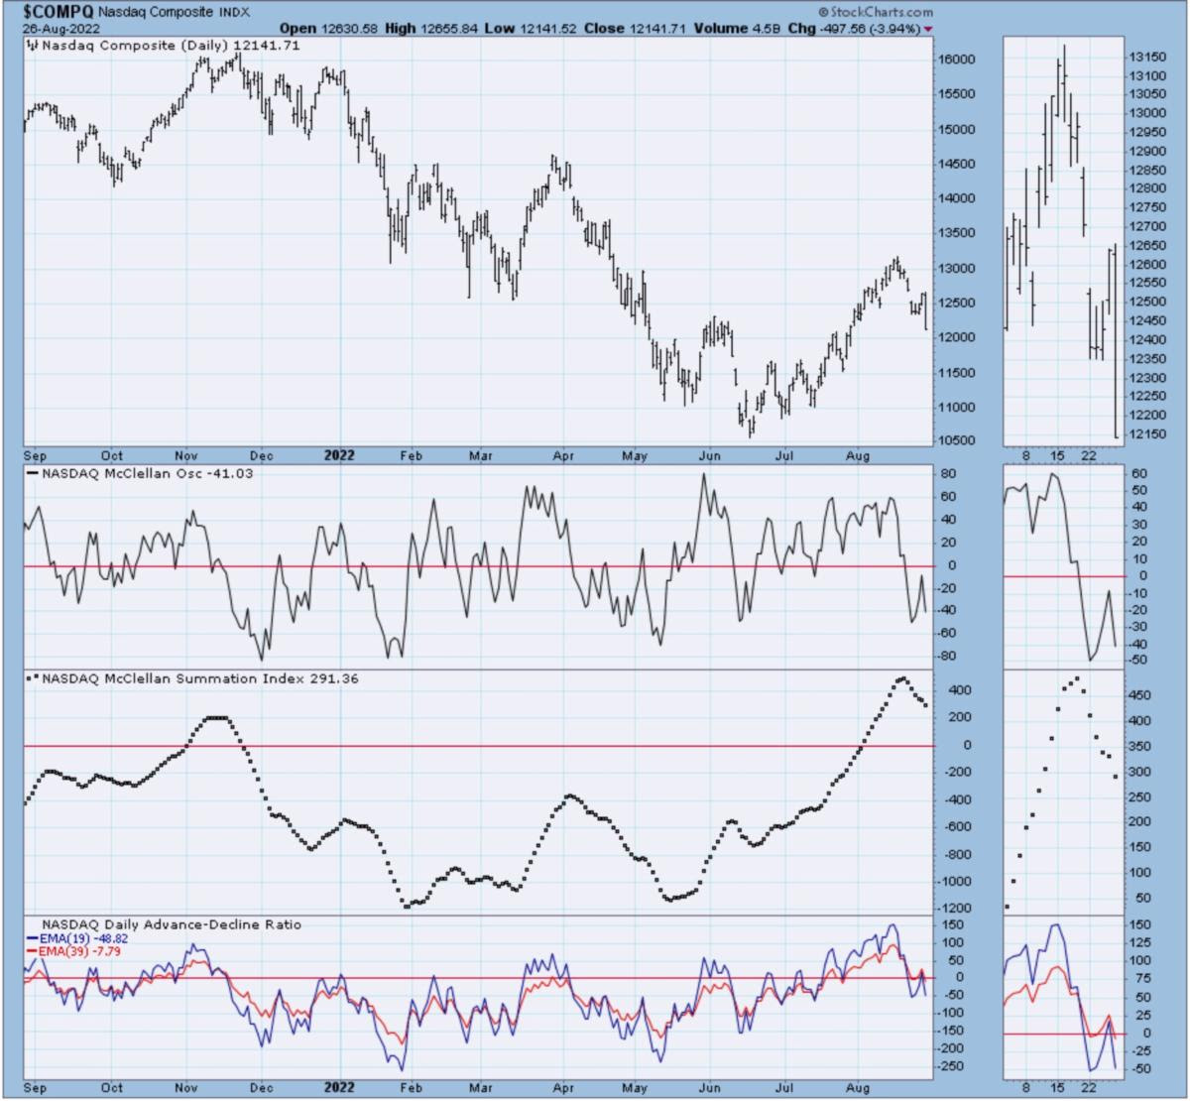The width and height of the screenshot is (1190, 1101).
Task: Click the EMA(39) -7.79 legend text
Action: click(x=81, y=951)
